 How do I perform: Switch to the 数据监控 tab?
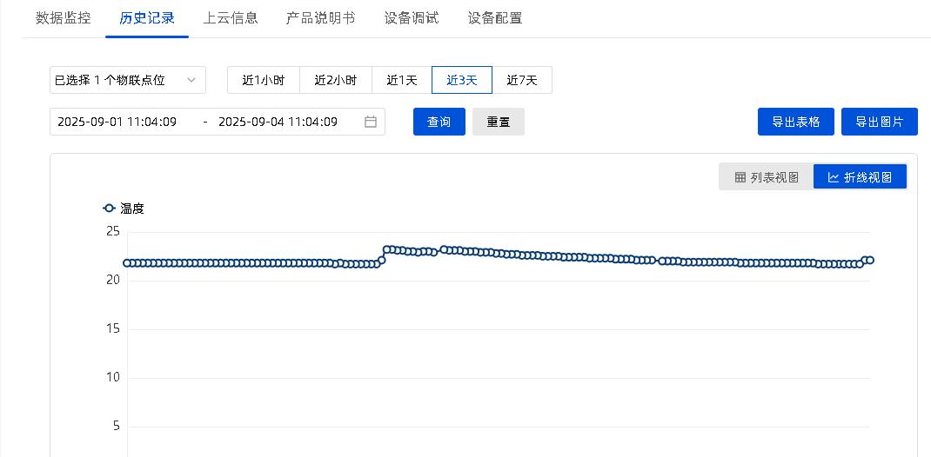point(63,18)
